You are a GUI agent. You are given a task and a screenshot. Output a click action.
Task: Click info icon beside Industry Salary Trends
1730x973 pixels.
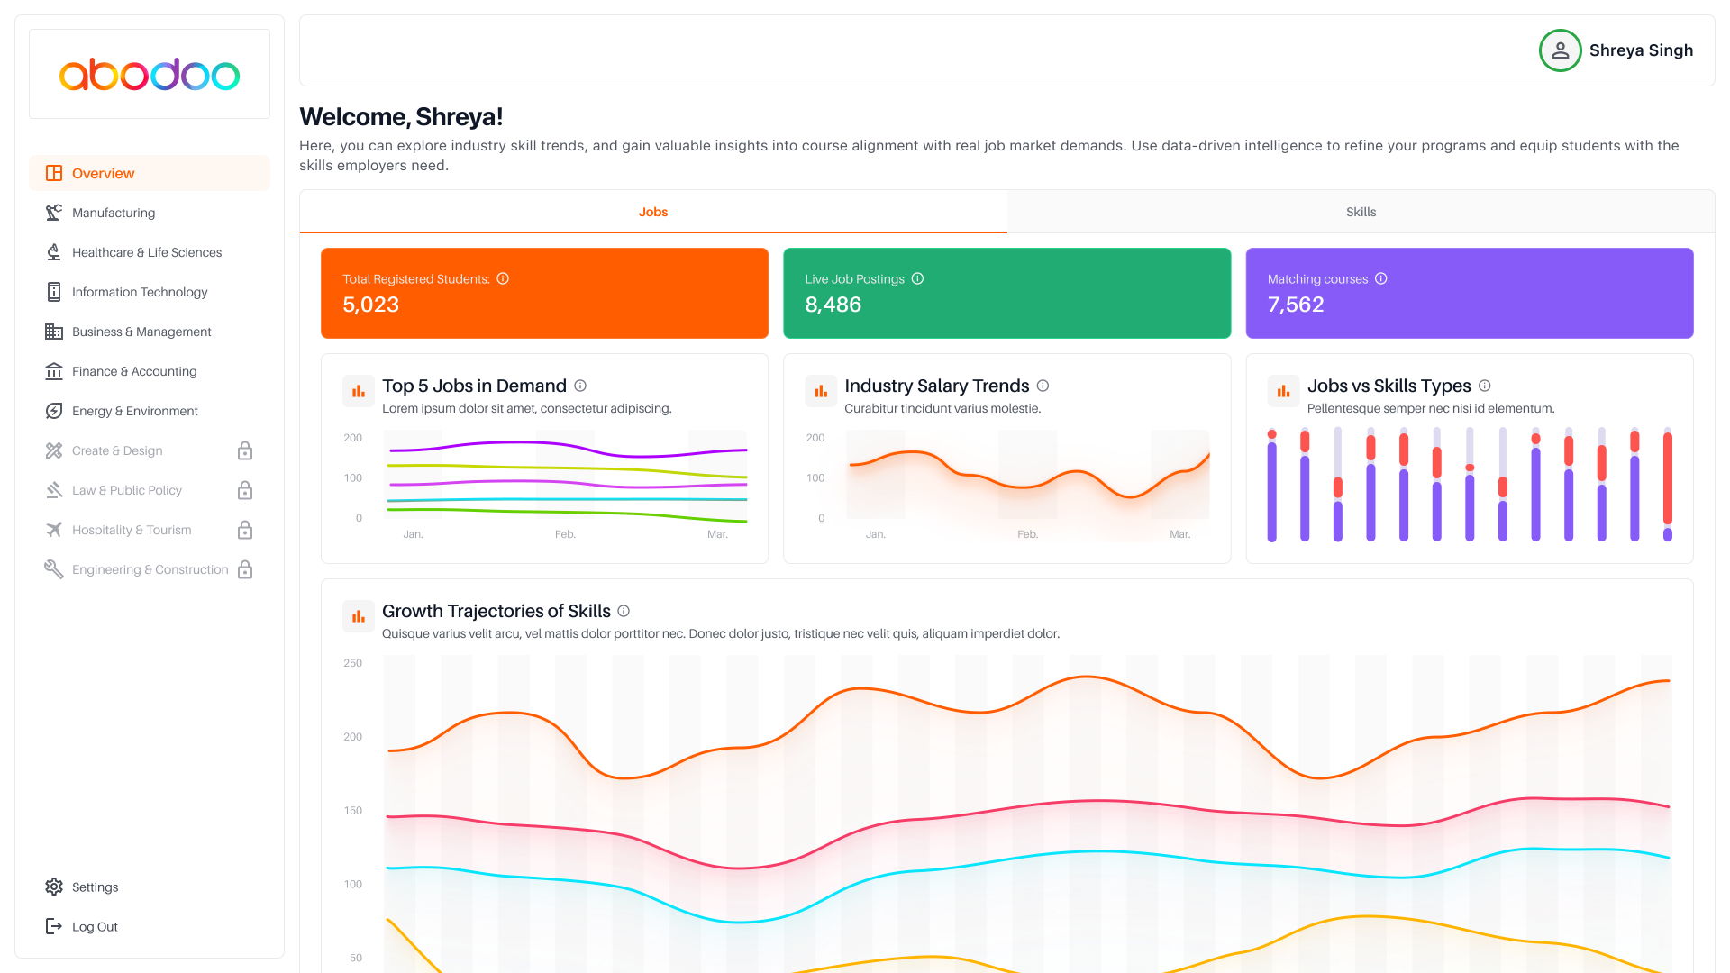pyautogui.click(x=1043, y=386)
